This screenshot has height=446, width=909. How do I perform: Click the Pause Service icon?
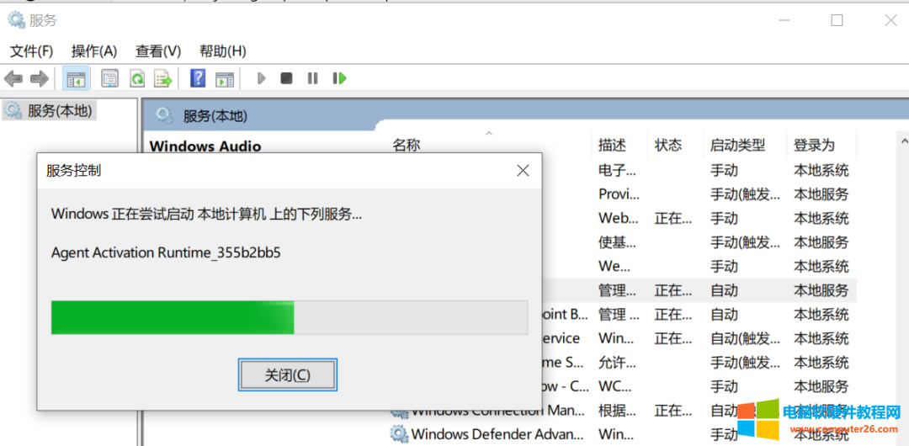click(x=312, y=77)
